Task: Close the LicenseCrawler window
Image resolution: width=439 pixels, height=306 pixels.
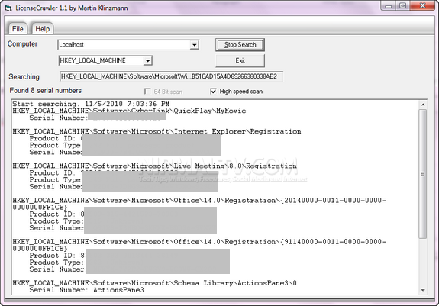Action: tap(422, 6)
